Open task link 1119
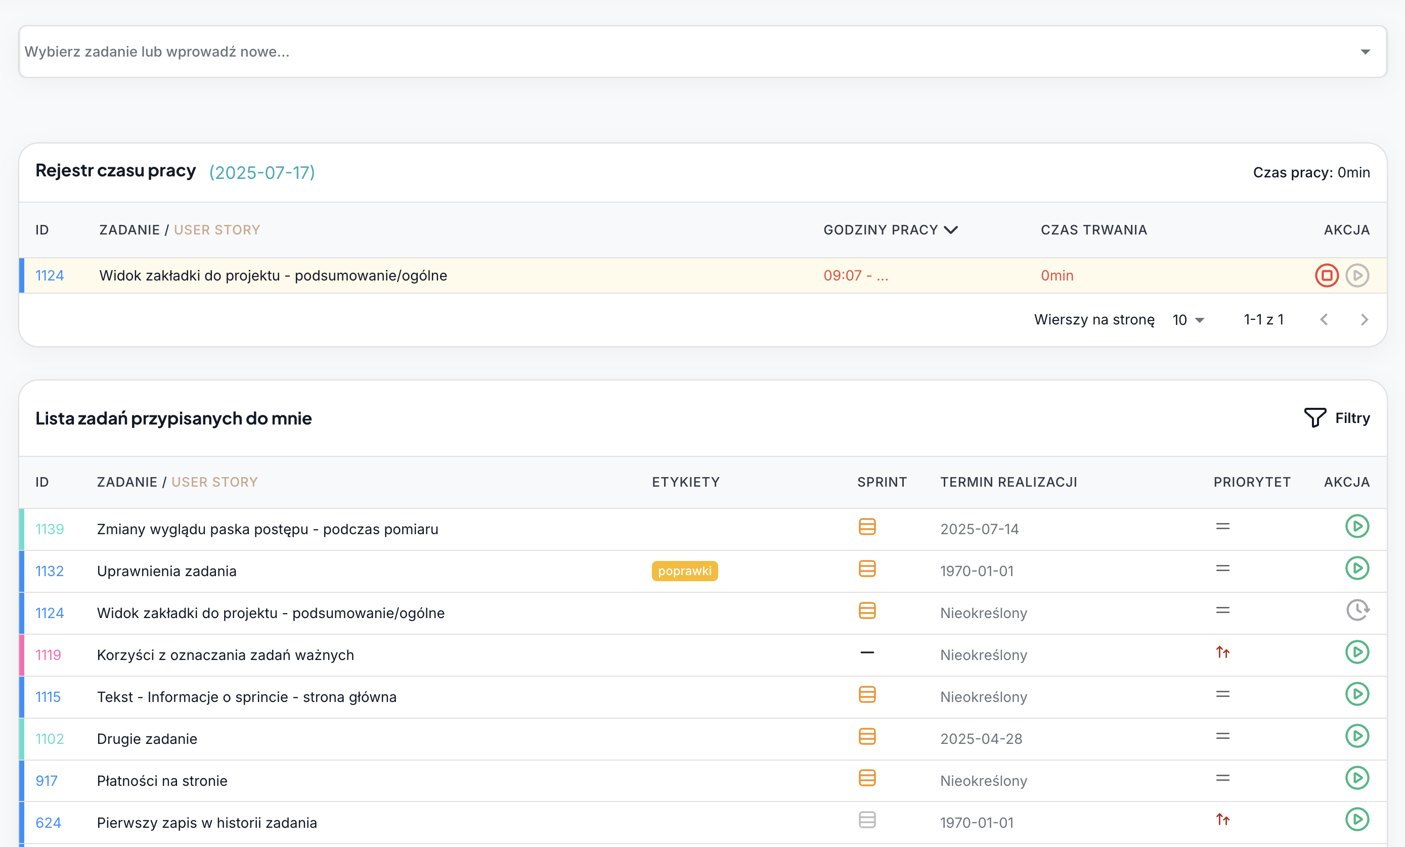The height and width of the screenshot is (847, 1405). [48, 655]
